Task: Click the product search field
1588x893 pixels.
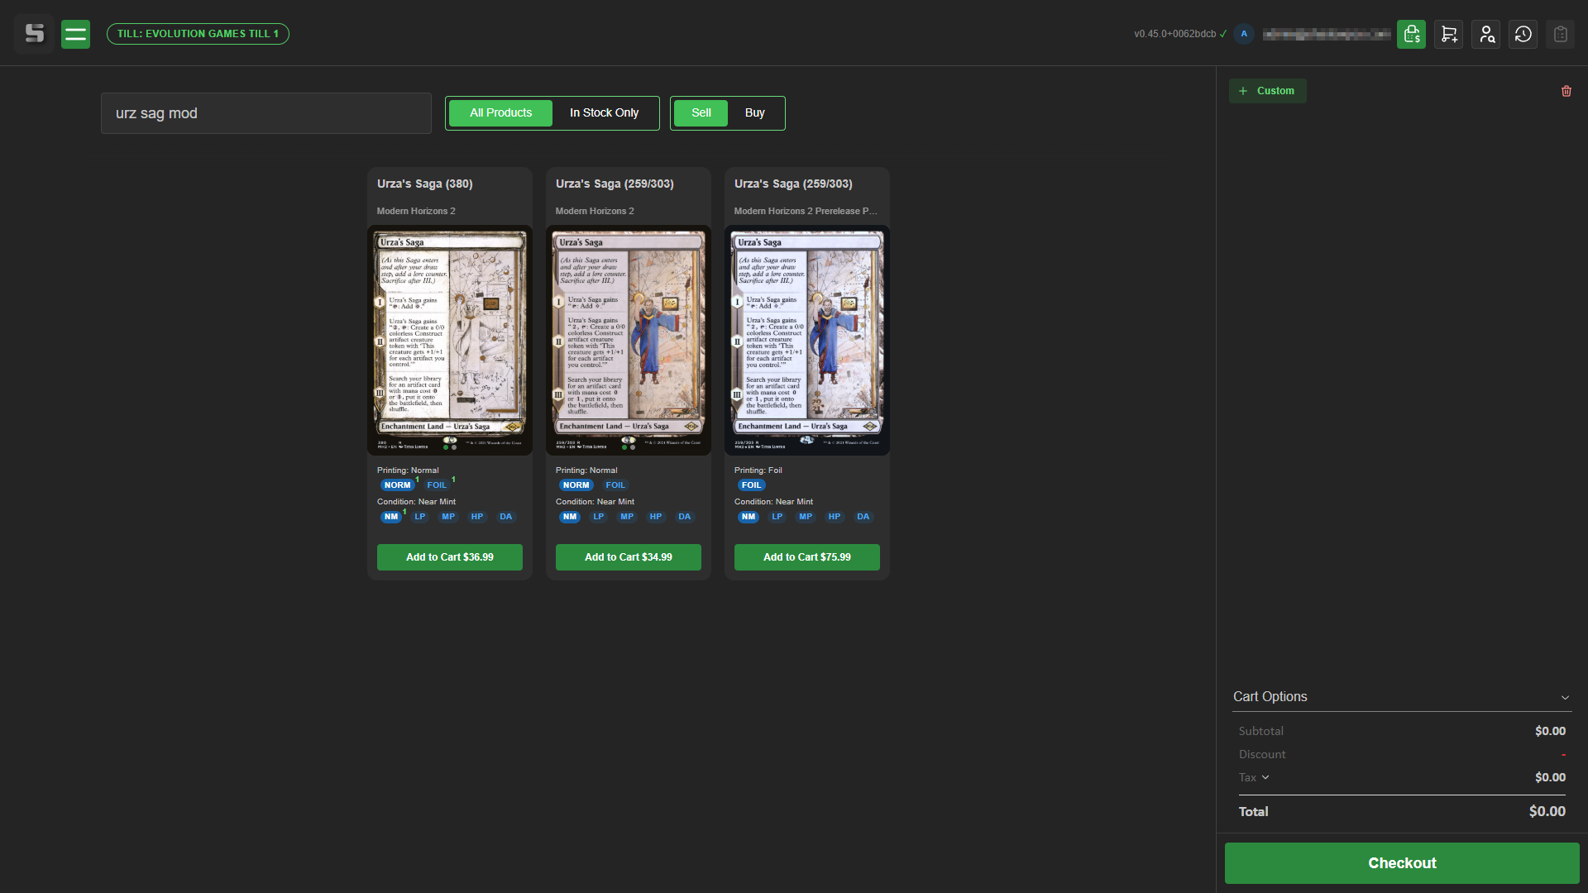Action: (266, 113)
